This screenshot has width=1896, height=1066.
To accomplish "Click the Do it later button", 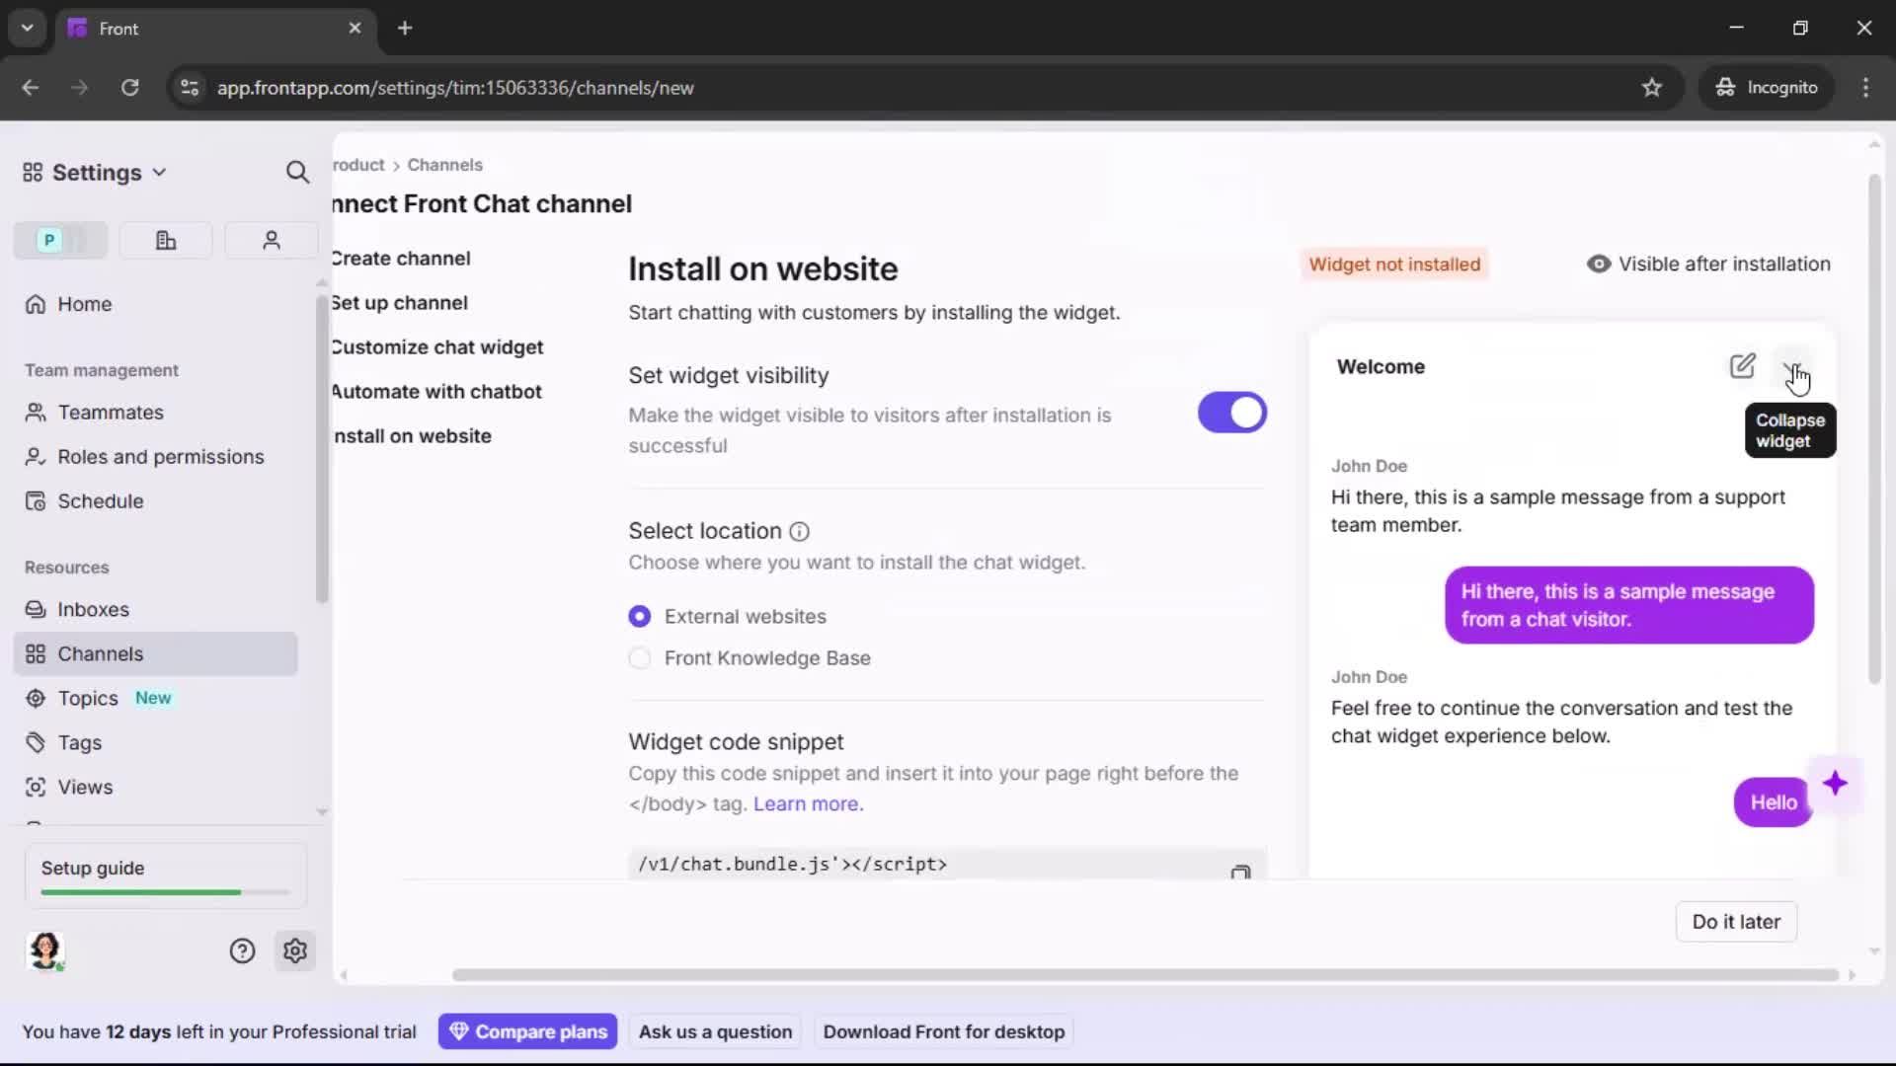I will pyautogui.click(x=1735, y=921).
